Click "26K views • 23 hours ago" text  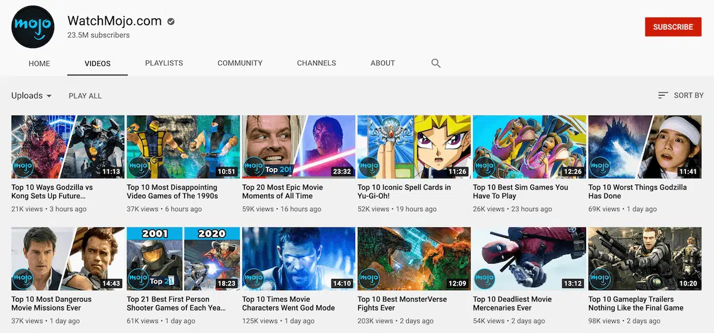pyautogui.click(x=512, y=209)
